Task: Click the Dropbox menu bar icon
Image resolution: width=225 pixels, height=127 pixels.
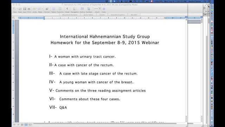Action: pos(107,1)
